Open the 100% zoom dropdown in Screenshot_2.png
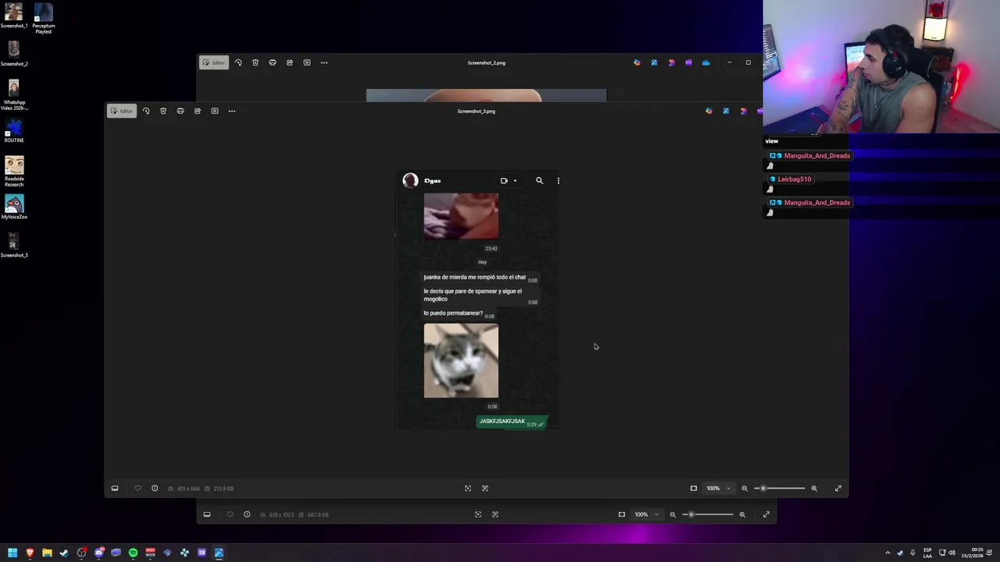 [647, 514]
